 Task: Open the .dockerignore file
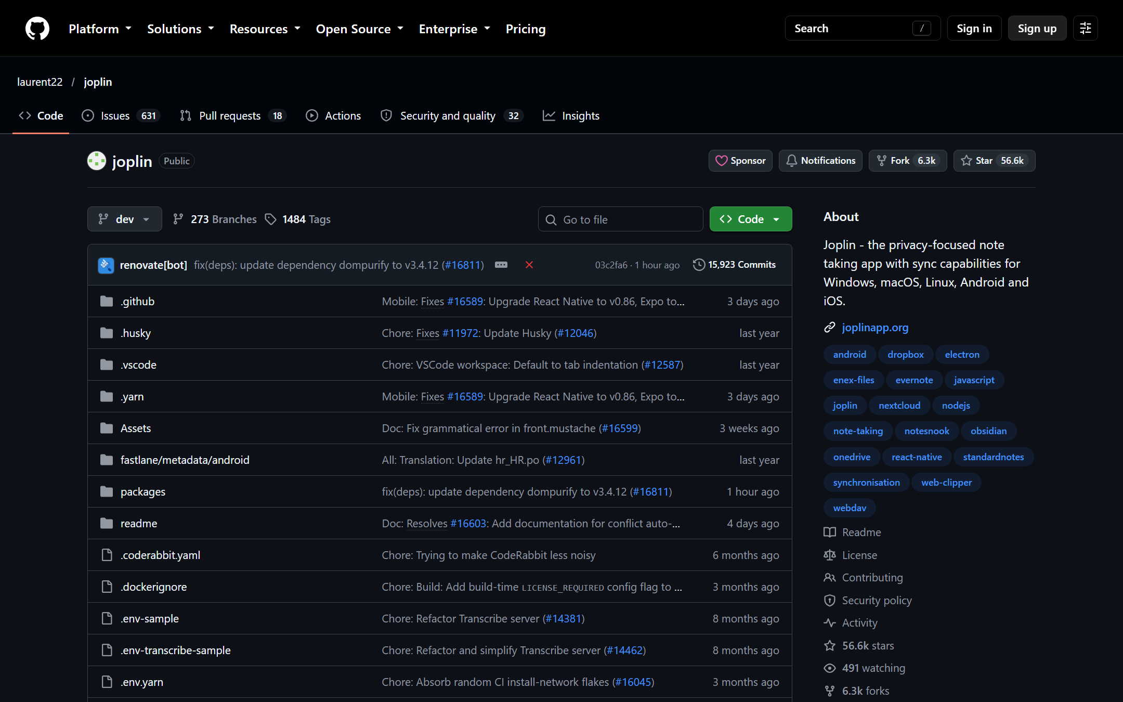pos(153,587)
